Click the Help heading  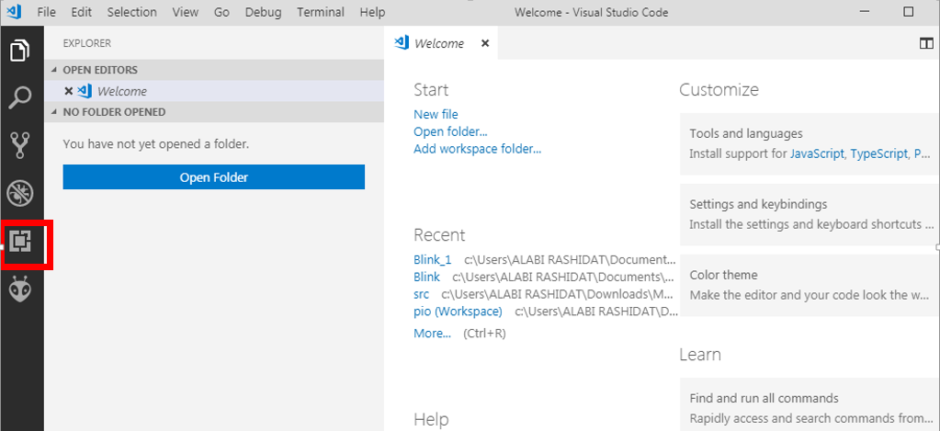pyautogui.click(x=431, y=419)
